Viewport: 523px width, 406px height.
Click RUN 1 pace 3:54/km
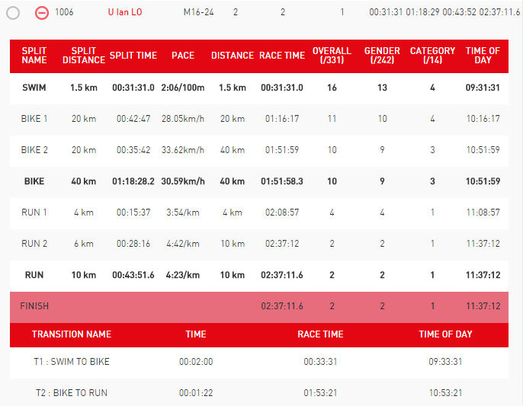pyautogui.click(x=183, y=213)
